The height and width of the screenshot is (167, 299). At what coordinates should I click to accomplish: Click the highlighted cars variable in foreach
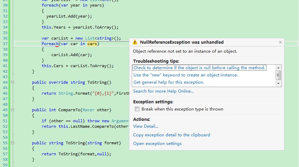point(92,44)
